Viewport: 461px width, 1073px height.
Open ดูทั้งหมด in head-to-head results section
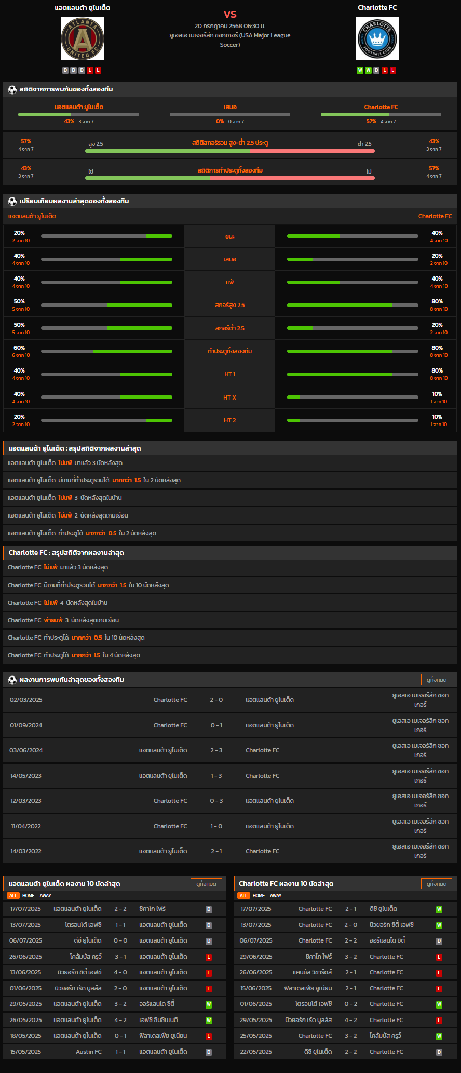coord(437,680)
